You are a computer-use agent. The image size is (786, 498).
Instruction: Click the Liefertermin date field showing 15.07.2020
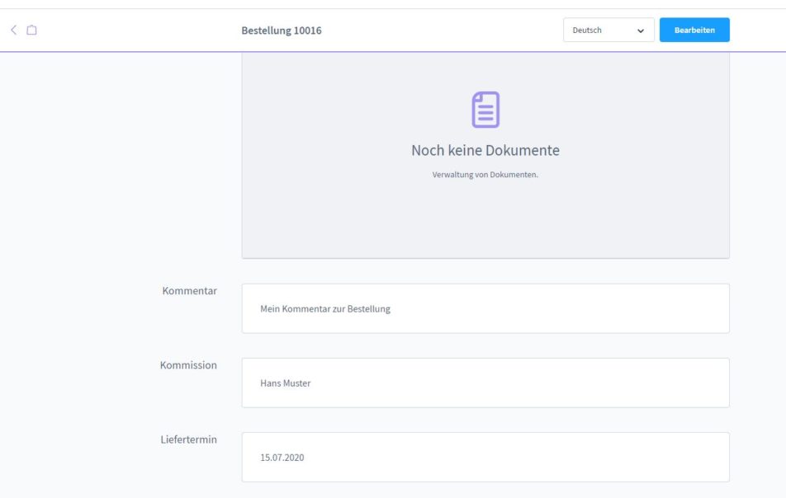tap(485, 457)
